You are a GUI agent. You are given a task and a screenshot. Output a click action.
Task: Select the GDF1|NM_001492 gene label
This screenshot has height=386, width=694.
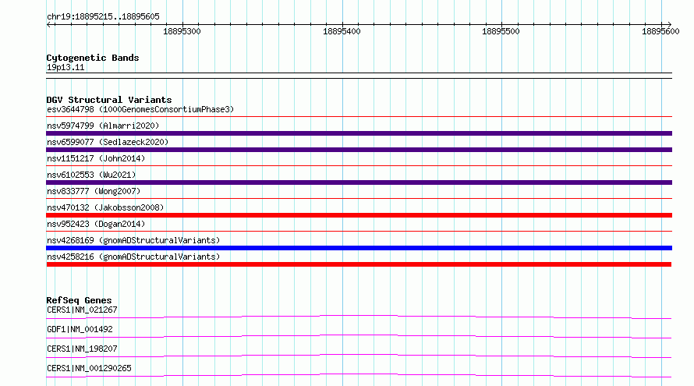click(80, 329)
